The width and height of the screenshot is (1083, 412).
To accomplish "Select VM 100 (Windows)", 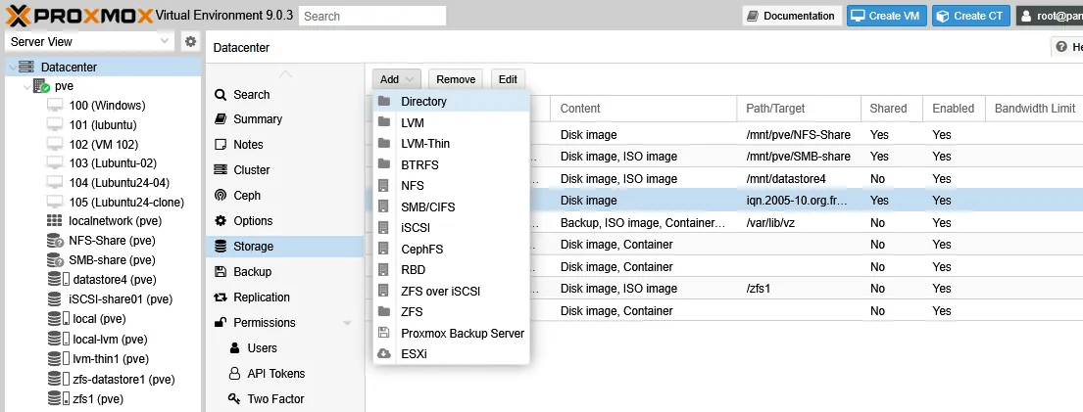I will point(107,106).
